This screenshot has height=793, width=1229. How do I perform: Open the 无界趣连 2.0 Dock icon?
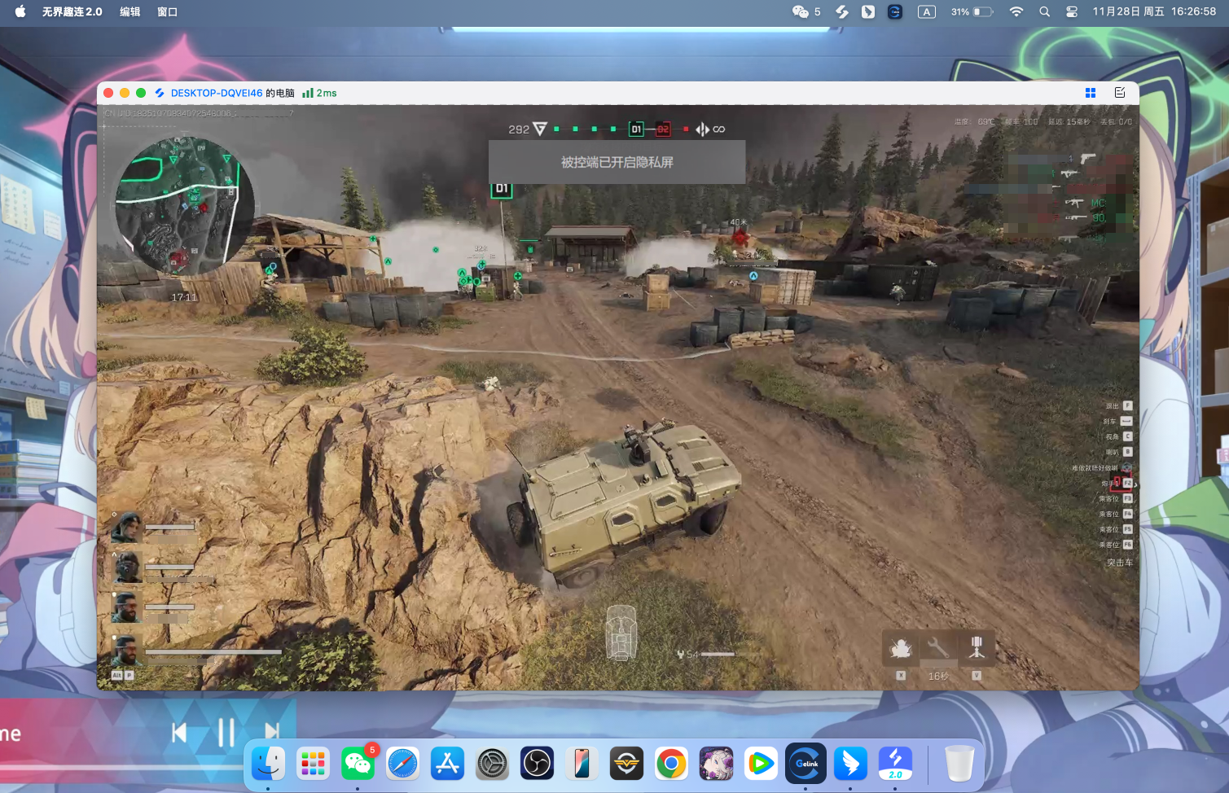tap(896, 764)
